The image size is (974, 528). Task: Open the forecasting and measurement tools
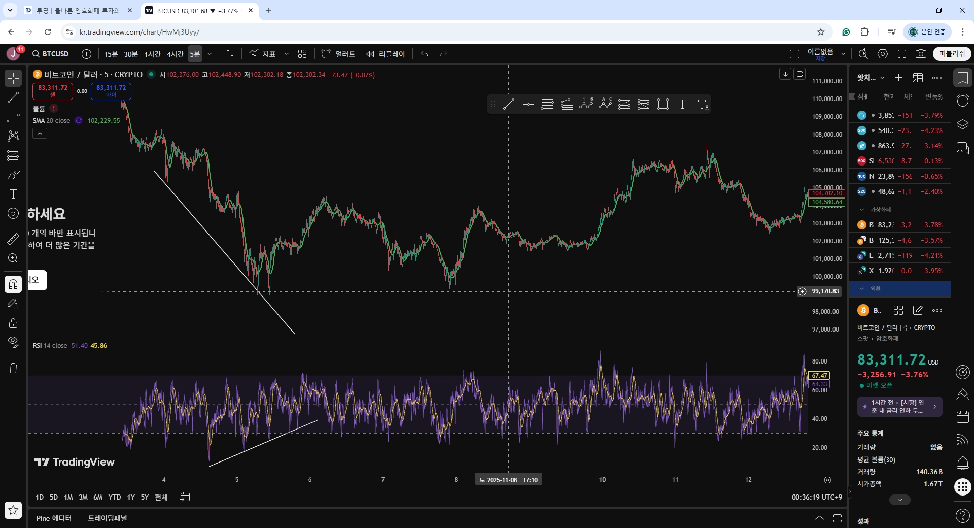coord(13,155)
